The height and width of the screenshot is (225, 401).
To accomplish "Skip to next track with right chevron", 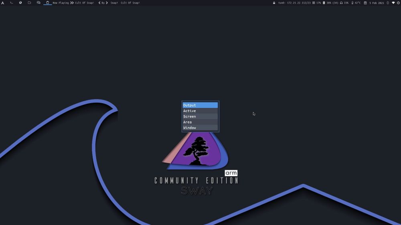I will pos(107,3).
